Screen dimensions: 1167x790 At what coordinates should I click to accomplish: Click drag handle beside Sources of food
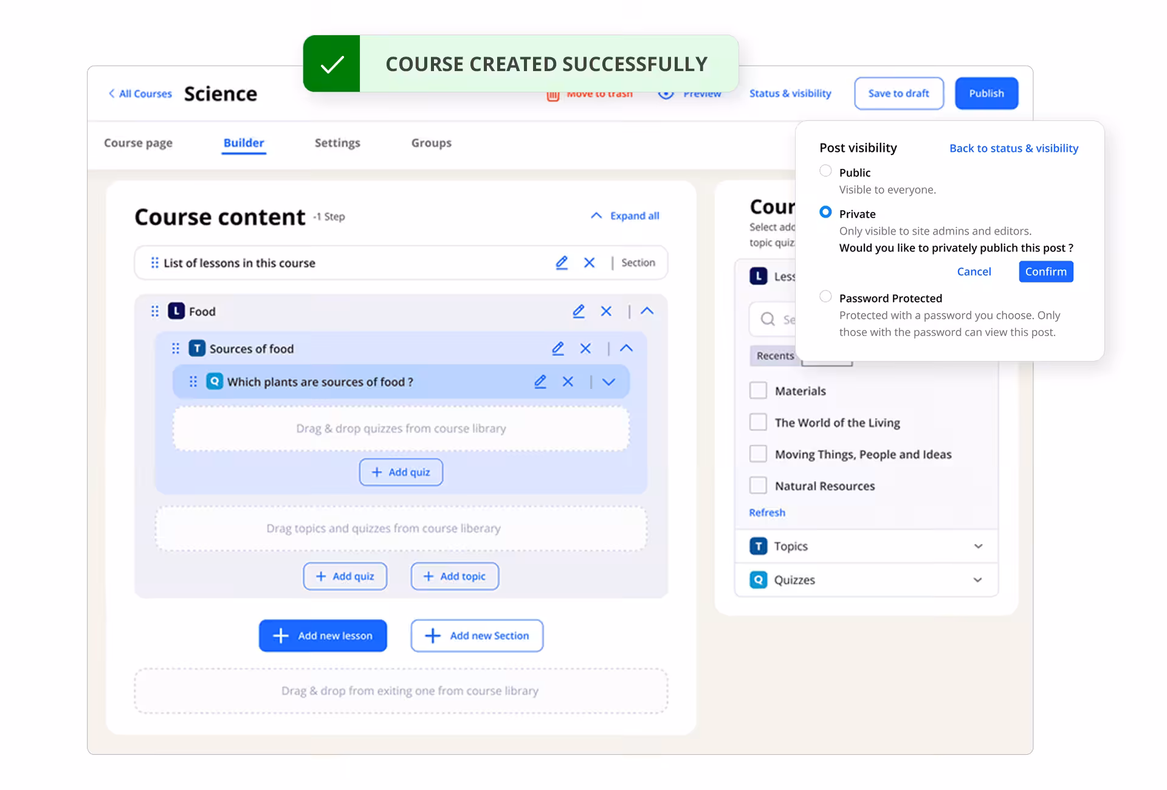click(x=176, y=348)
